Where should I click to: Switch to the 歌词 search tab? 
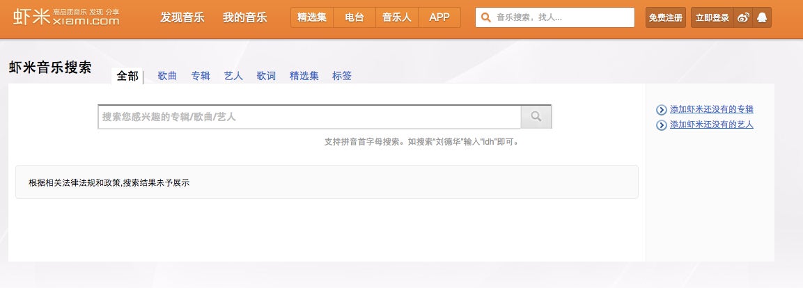tap(266, 76)
